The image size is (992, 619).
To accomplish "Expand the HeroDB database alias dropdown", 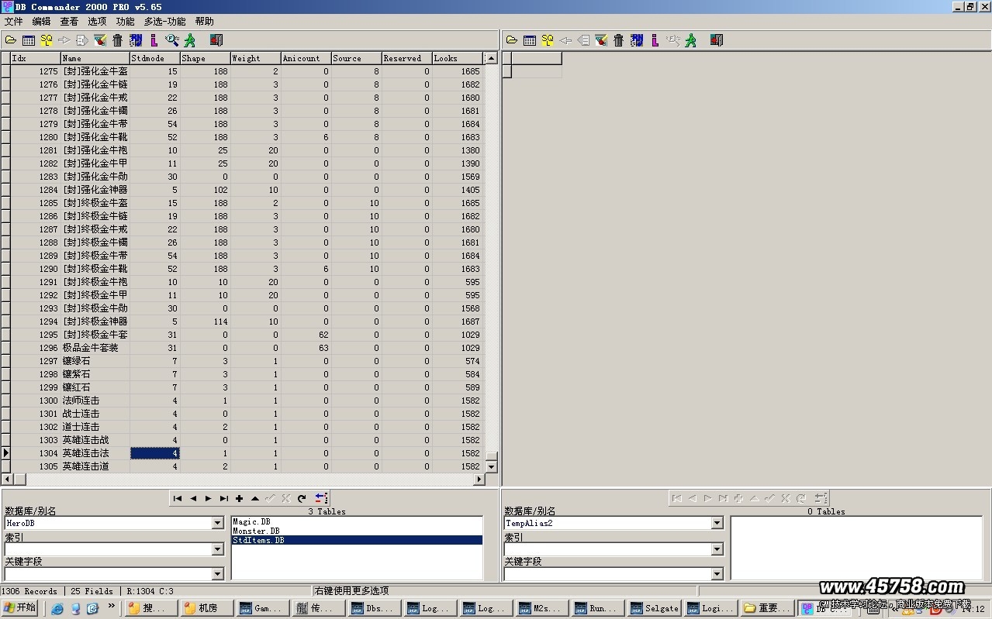I will 218,524.
